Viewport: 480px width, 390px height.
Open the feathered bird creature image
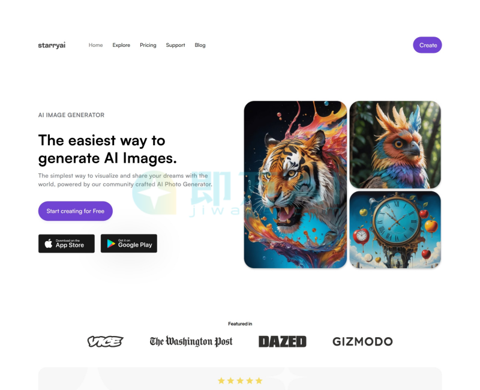coord(395,145)
